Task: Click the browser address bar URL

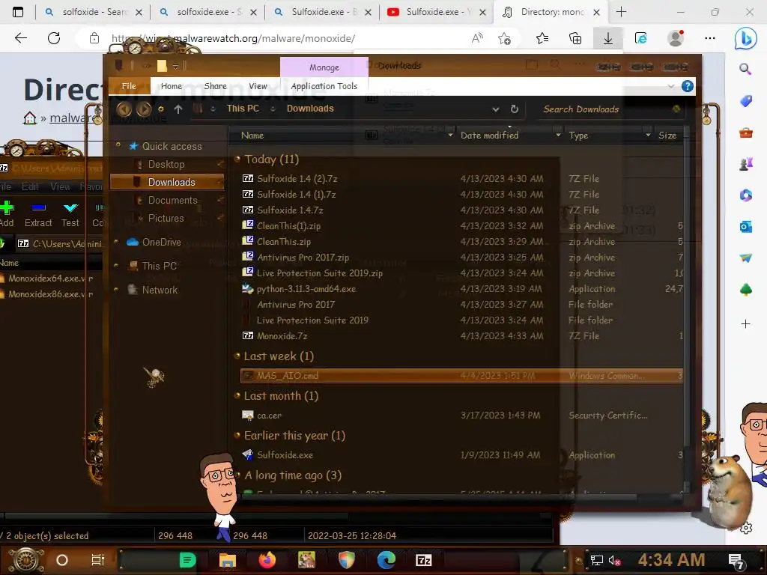Action: click(233, 38)
